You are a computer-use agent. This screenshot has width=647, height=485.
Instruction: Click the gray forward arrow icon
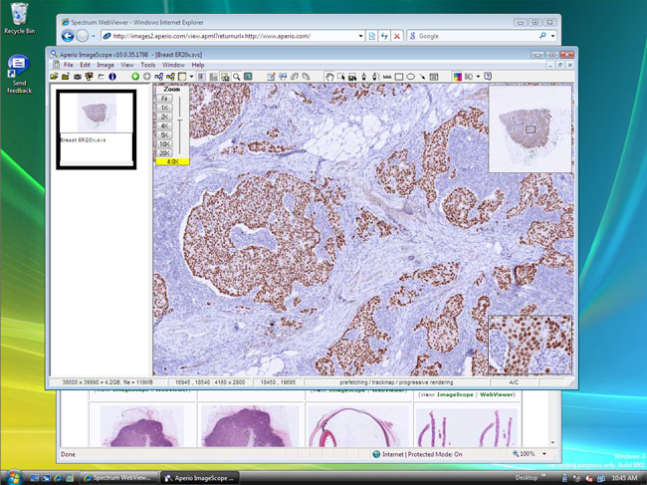(x=147, y=77)
